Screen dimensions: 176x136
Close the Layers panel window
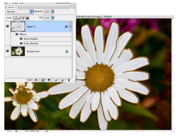pos(74,5)
